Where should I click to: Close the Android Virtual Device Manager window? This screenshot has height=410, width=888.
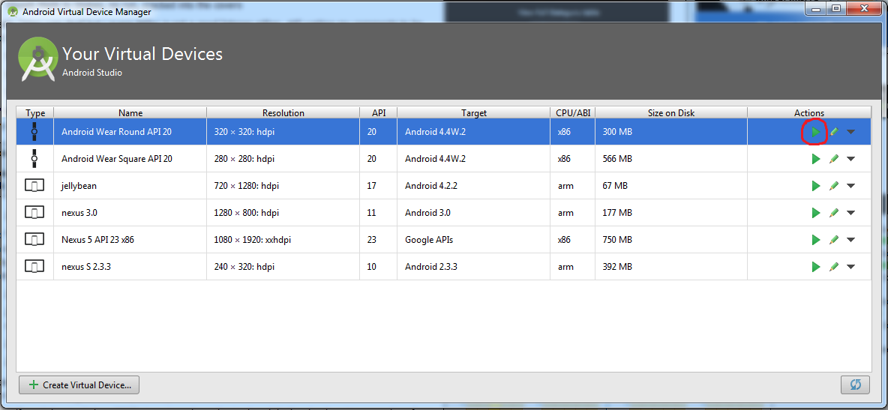864,8
